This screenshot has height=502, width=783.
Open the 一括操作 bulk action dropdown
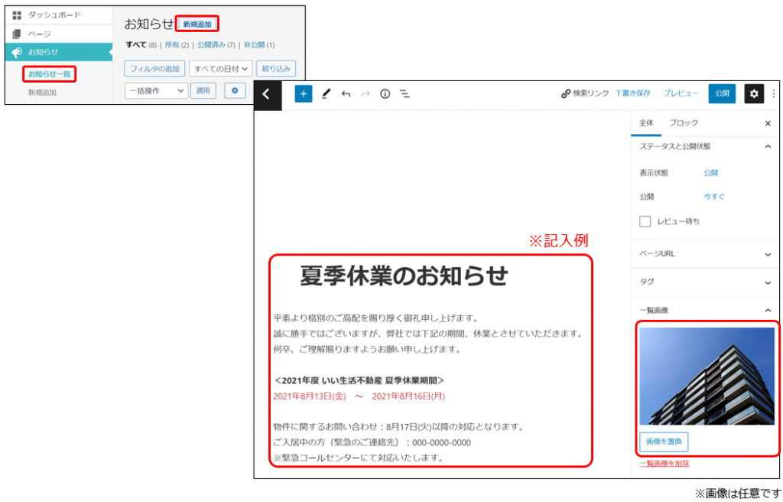(156, 90)
